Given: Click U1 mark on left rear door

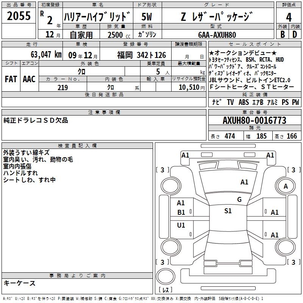Looking at the screenshot, I should click(x=181, y=225).
